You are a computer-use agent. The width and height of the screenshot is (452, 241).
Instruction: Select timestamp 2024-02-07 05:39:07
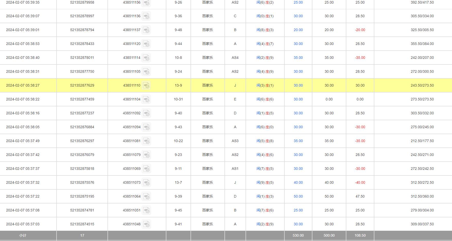point(23,16)
